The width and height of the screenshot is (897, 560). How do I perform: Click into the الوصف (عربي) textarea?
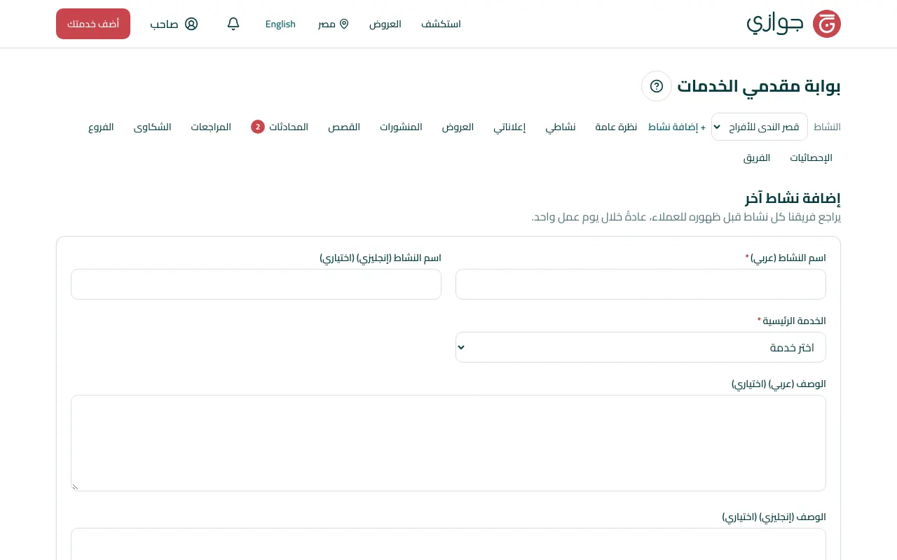(x=448, y=443)
